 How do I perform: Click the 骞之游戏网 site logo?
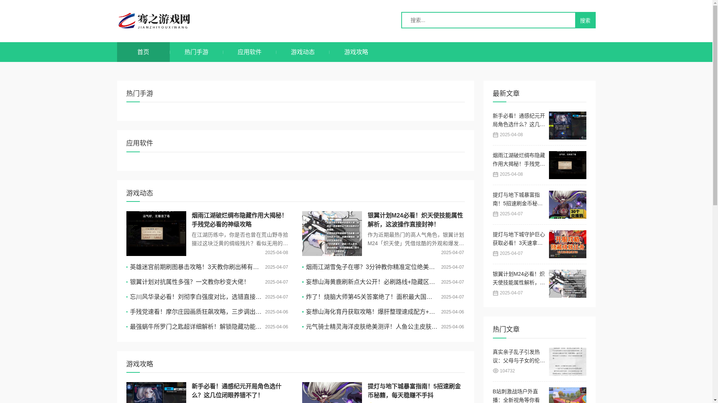pos(154,21)
